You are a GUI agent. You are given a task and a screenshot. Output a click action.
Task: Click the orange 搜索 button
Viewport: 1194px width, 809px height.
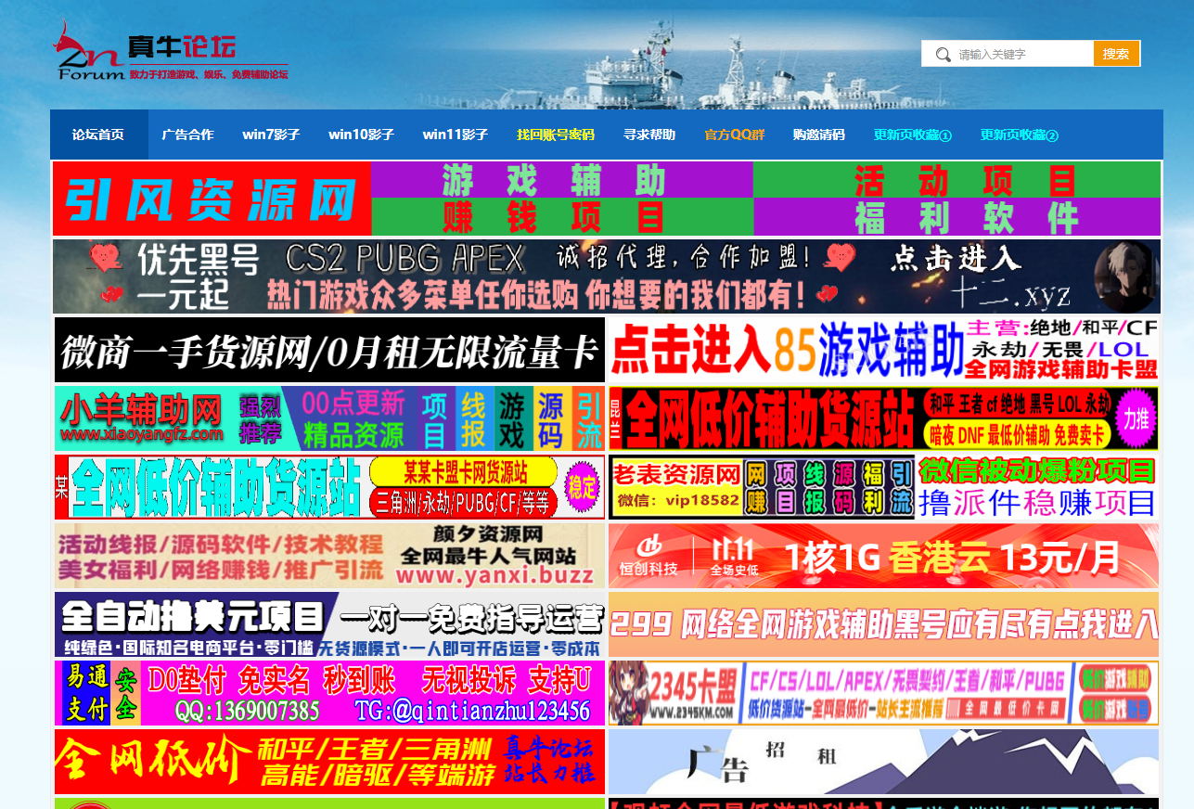1116,54
